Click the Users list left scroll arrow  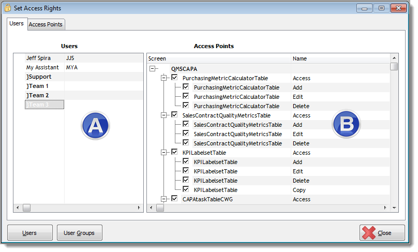pos(18,207)
